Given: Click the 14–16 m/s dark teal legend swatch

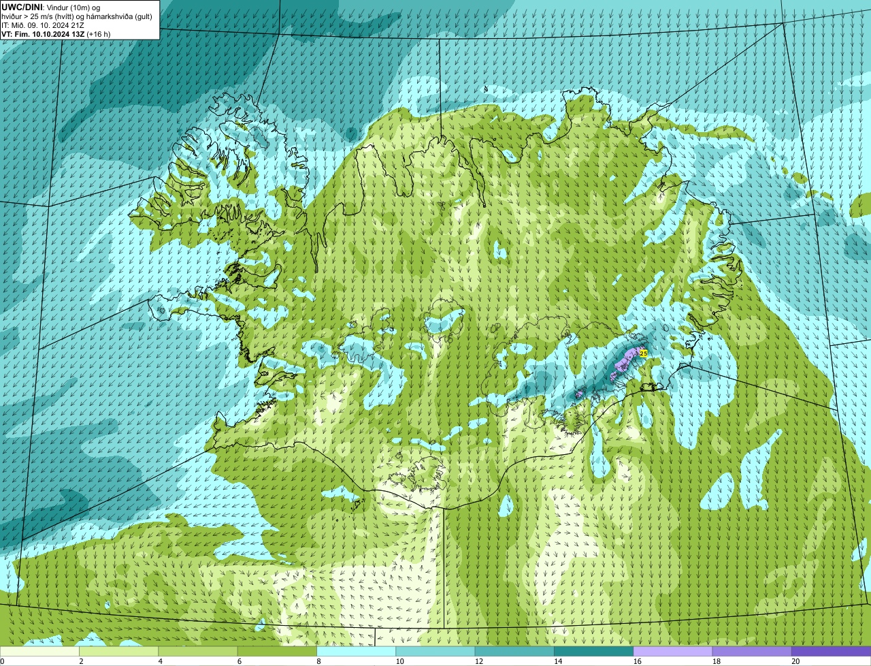Looking at the screenshot, I should 594,651.
